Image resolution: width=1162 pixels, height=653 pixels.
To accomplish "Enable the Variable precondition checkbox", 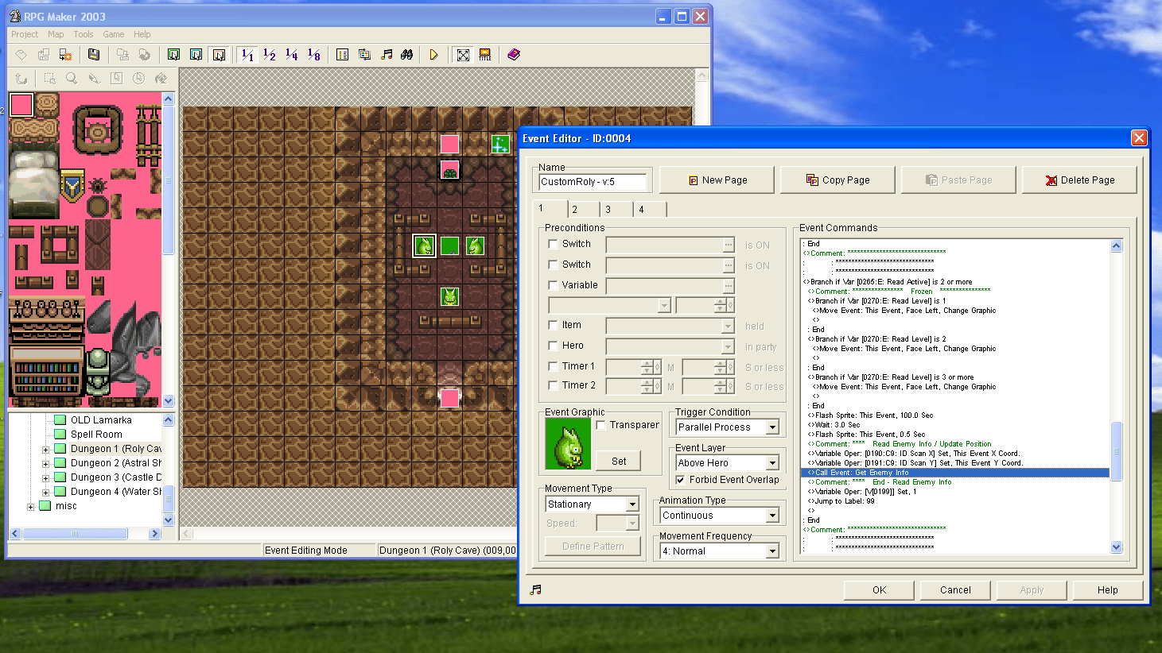I will click(x=554, y=285).
